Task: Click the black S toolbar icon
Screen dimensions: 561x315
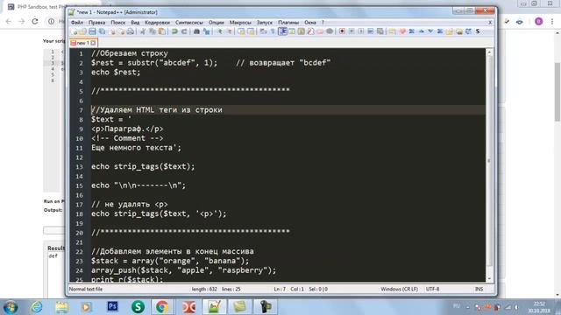Action: click(x=477, y=31)
